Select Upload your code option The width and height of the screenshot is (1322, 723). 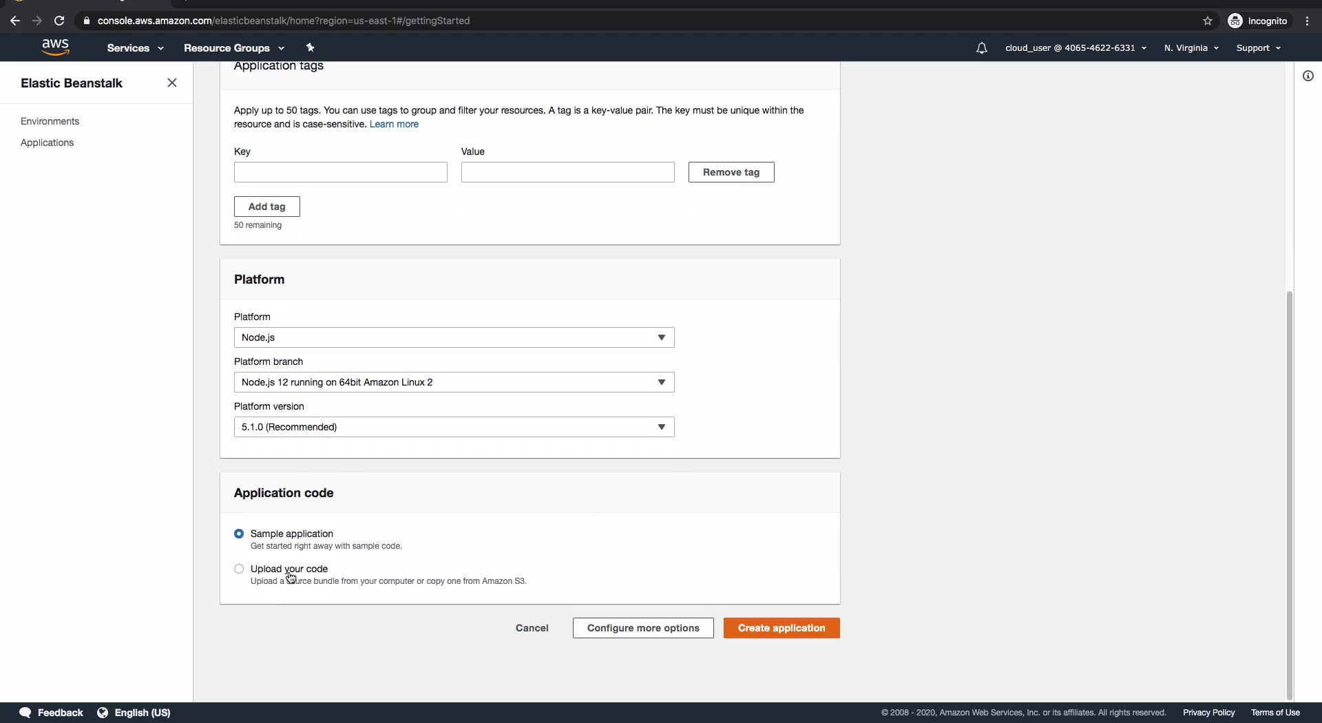(239, 569)
